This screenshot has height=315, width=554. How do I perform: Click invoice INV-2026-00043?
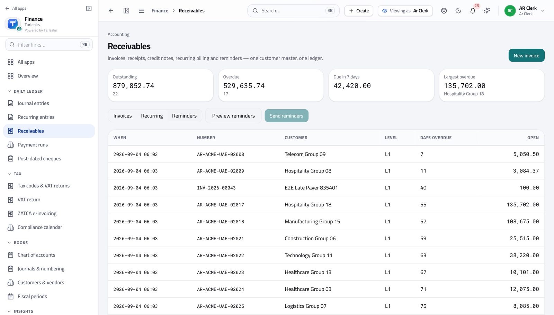pyautogui.click(x=216, y=188)
